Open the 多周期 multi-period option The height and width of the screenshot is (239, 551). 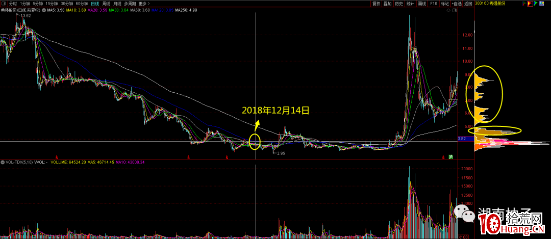click(129, 4)
